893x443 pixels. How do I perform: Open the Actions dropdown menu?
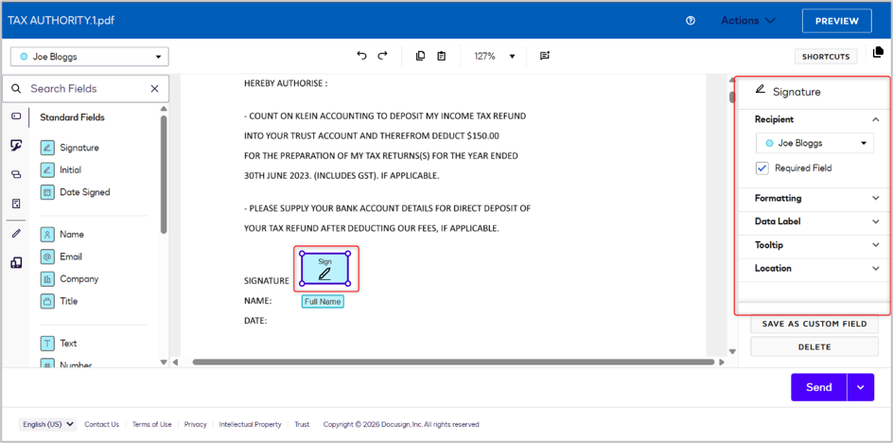pos(747,21)
